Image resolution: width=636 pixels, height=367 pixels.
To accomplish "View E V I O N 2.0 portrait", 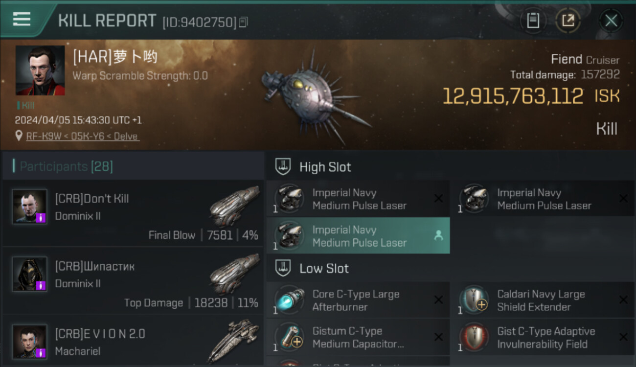I will [30, 341].
